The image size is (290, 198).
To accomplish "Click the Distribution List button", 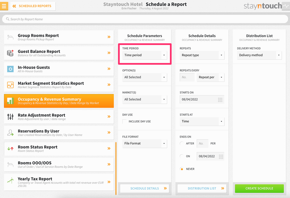I will (202, 188).
